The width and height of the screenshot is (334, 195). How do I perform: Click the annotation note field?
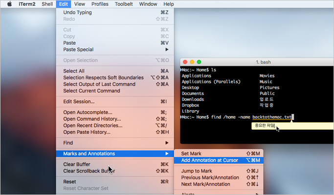pyautogui.click(x=292, y=126)
